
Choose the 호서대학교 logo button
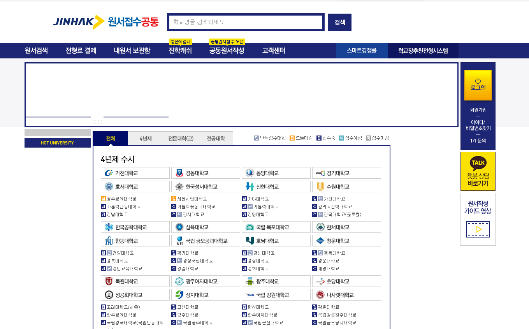click(x=135, y=186)
